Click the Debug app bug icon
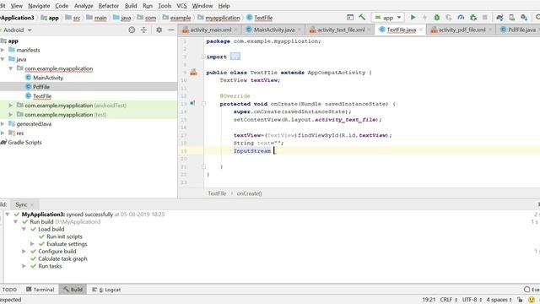540x304 pixels. (437, 17)
